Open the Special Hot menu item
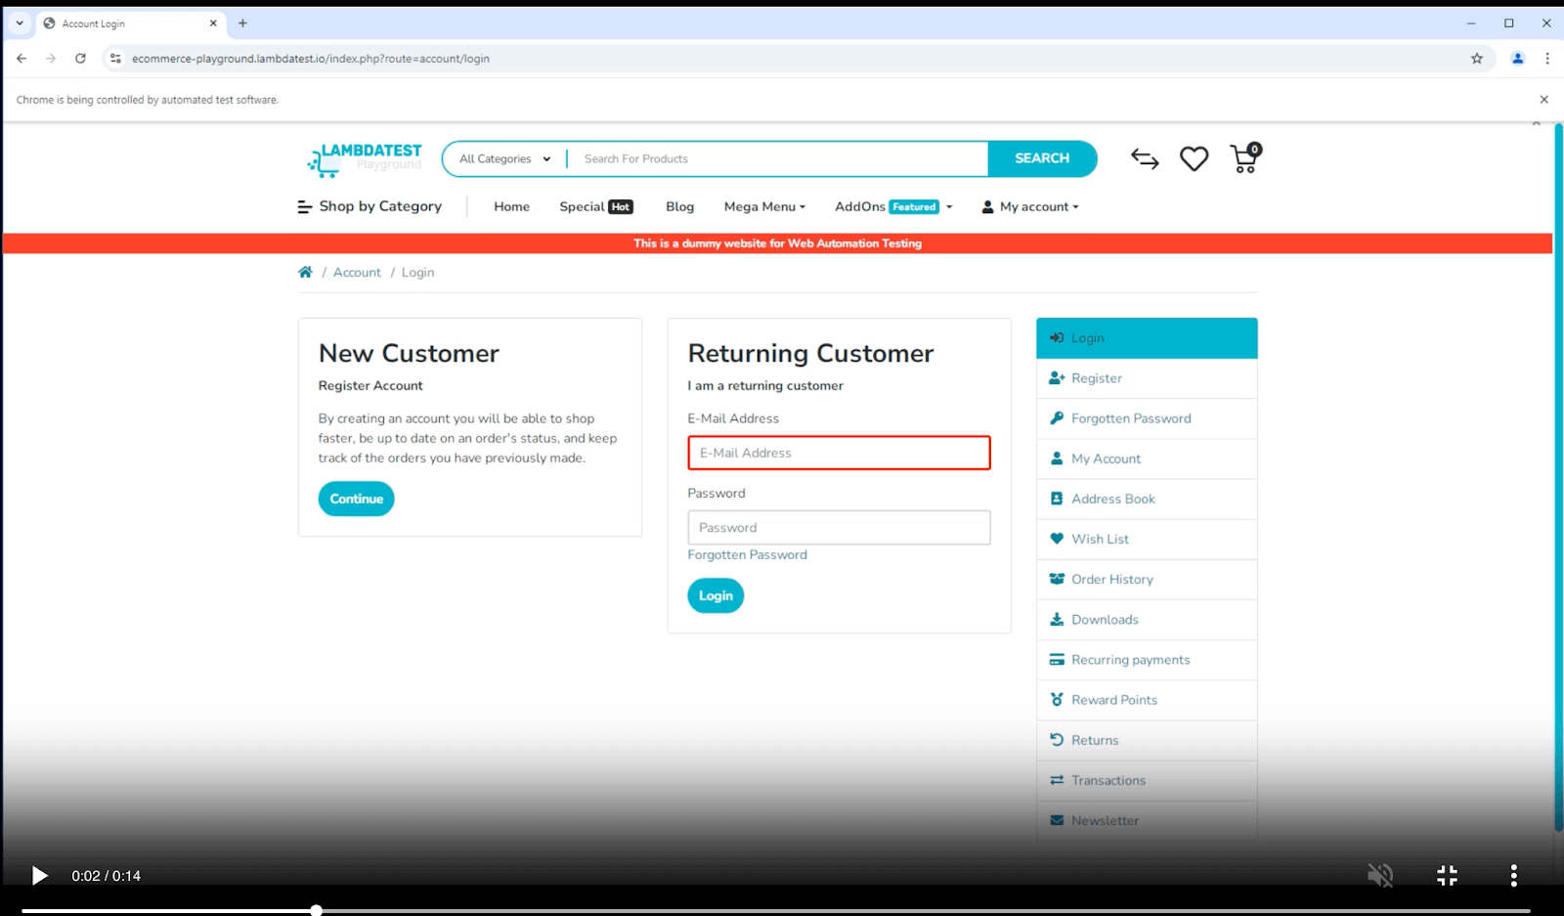Viewport: 1564px width, 916px height. (595, 206)
